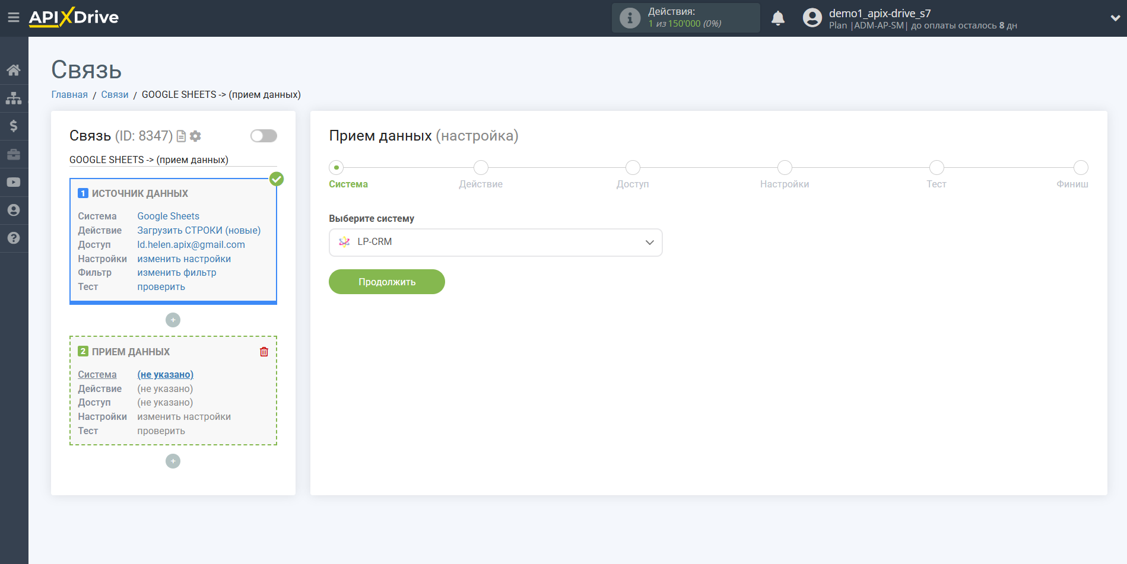The width and height of the screenshot is (1127, 564).
Task: Open the Home sidebar icon
Action: click(14, 70)
